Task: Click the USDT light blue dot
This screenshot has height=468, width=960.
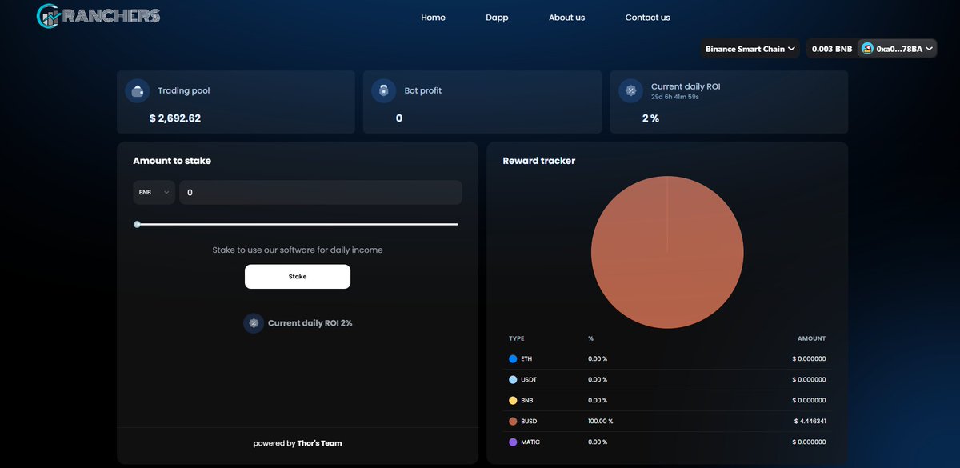Action: [x=513, y=379]
